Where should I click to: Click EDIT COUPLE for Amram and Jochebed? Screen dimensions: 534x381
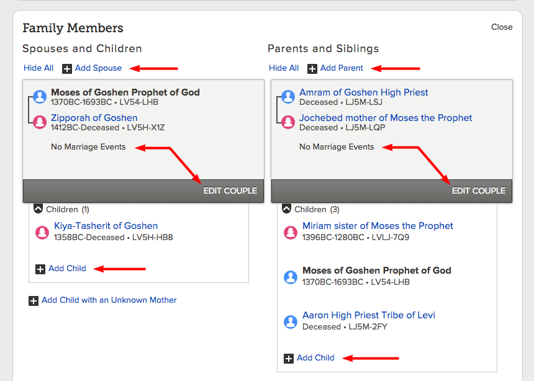pyautogui.click(x=479, y=191)
